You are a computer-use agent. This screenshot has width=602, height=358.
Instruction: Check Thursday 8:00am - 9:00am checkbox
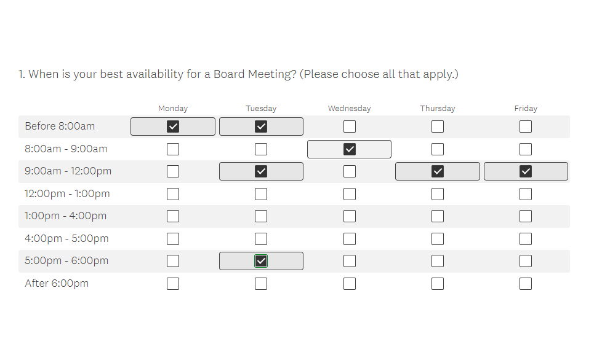click(x=438, y=149)
